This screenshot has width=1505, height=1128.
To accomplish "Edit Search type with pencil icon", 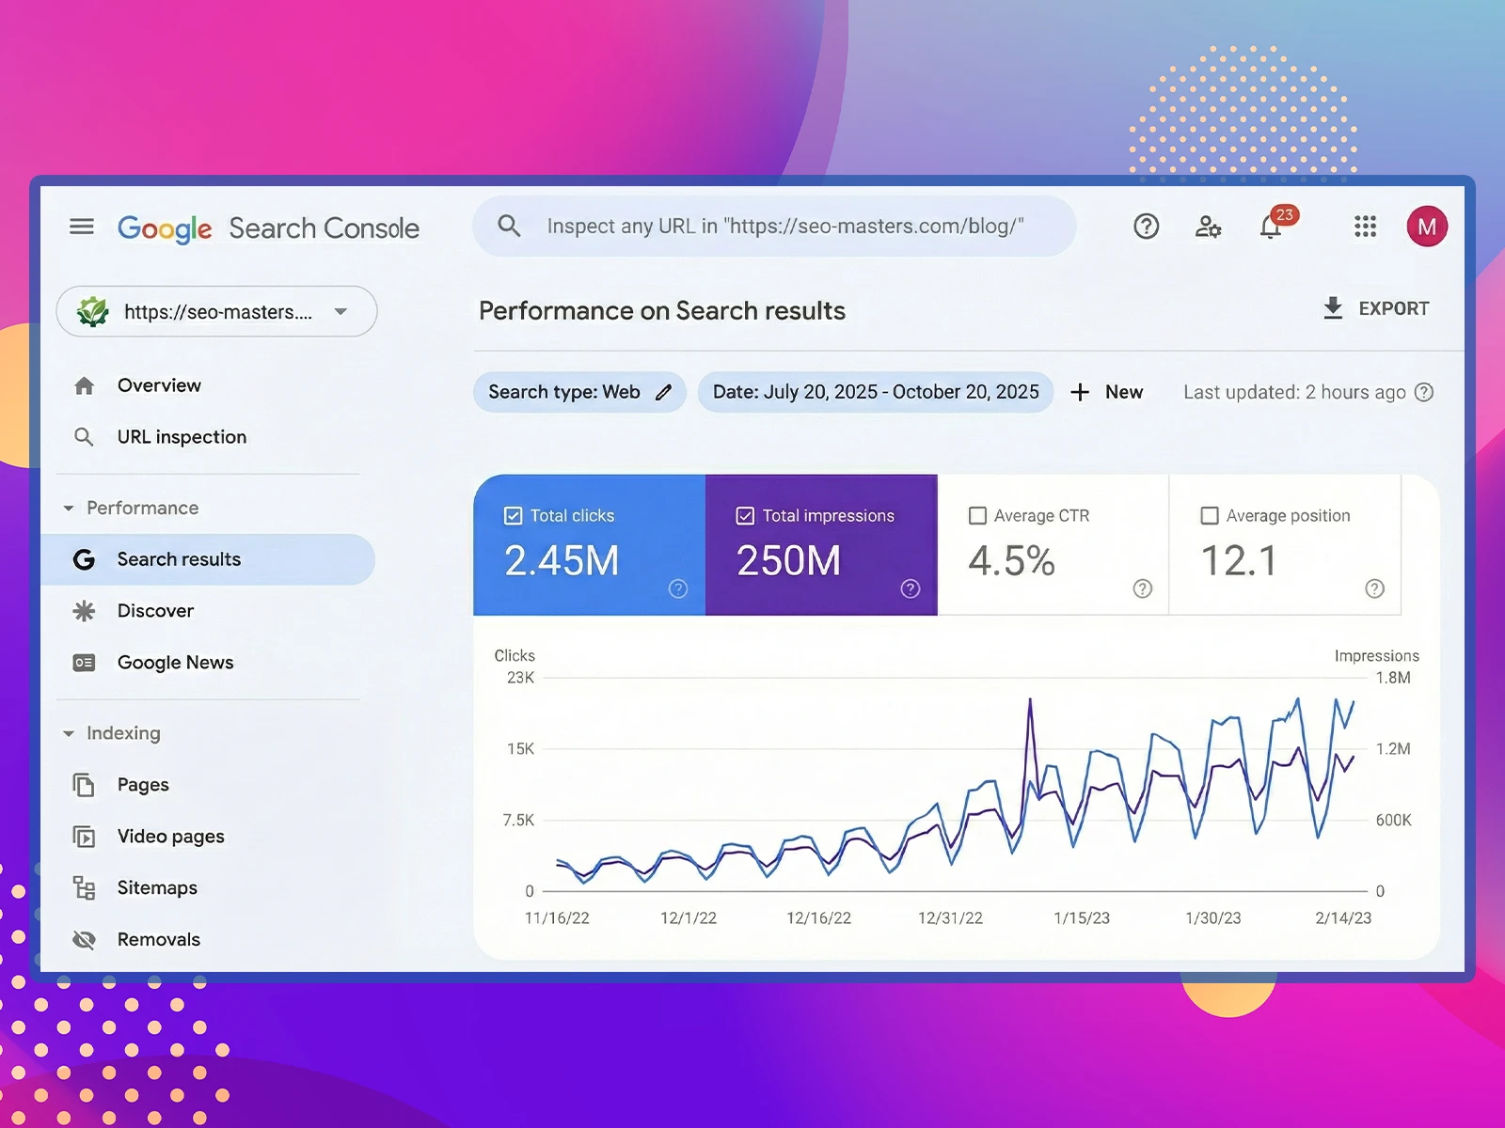I will click(x=663, y=392).
